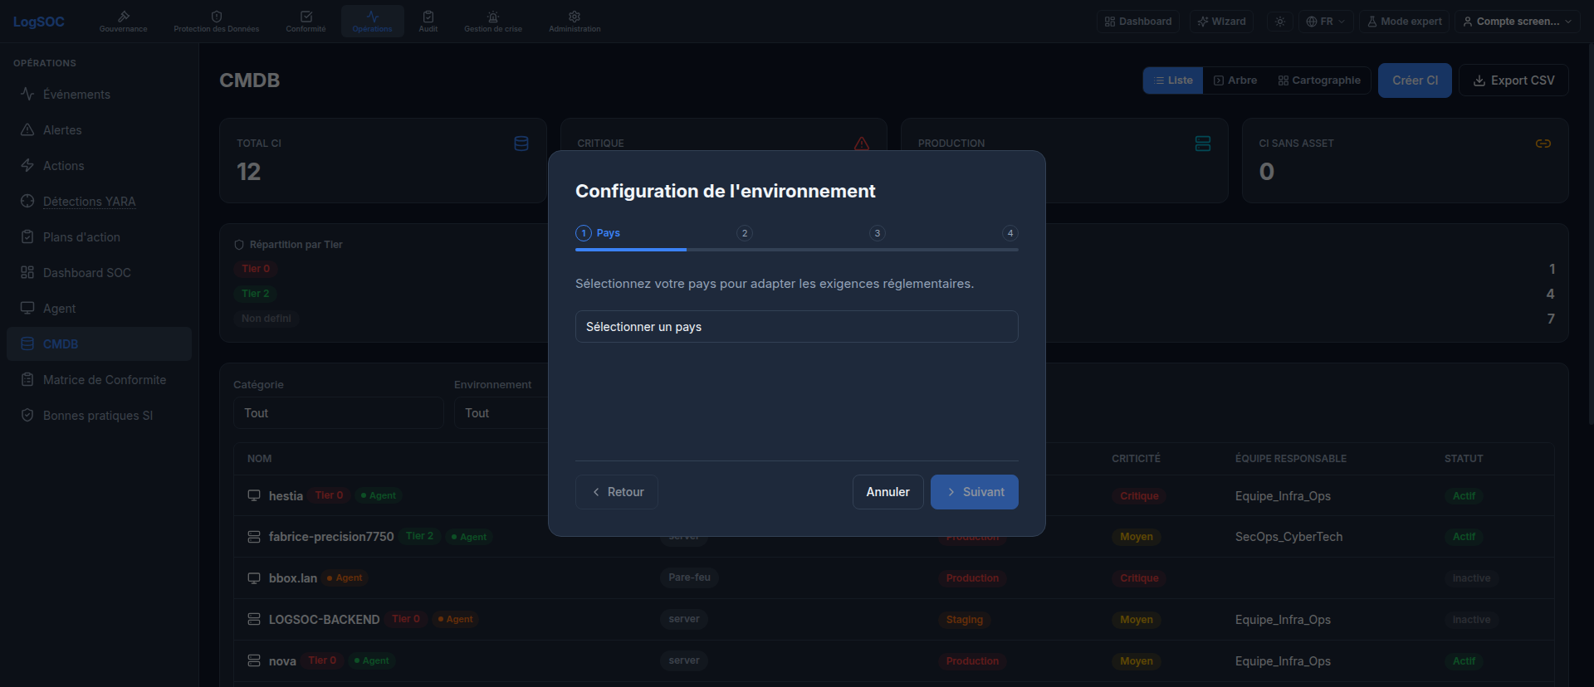
Task: Open Gestion de crise siren icon
Action: click(x=493, y=17)
